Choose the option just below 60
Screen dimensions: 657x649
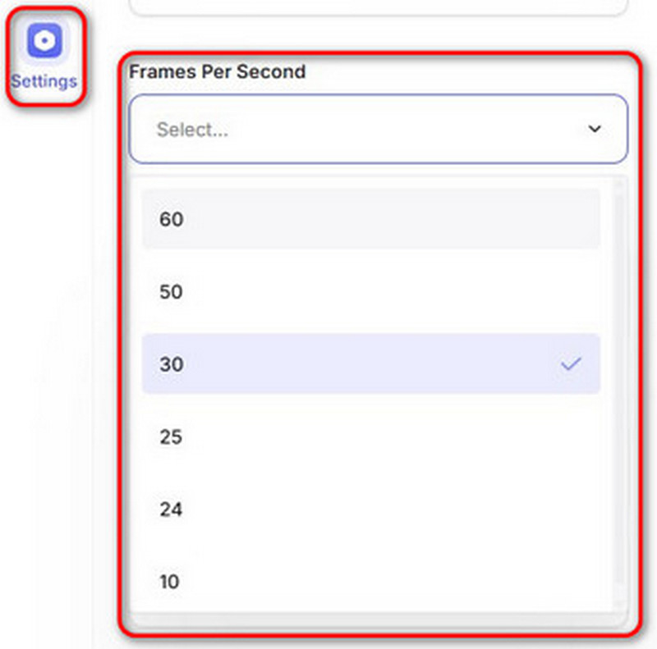click(x=370, y=292)
